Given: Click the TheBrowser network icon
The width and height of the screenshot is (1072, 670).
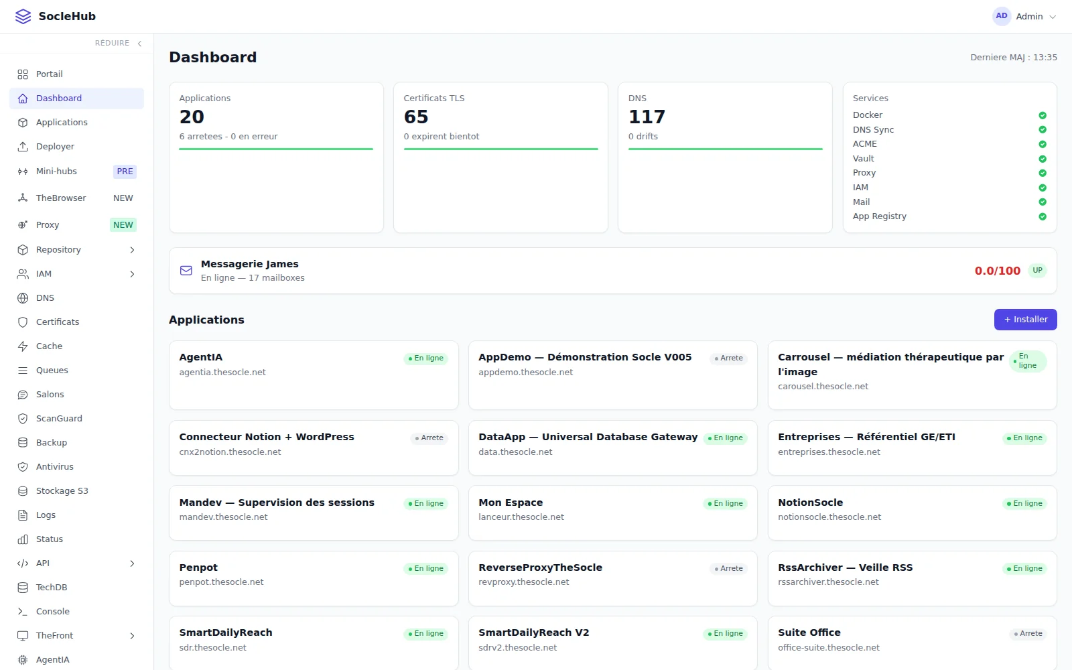Looking at the screenshot, I should (x=23, y=198).
